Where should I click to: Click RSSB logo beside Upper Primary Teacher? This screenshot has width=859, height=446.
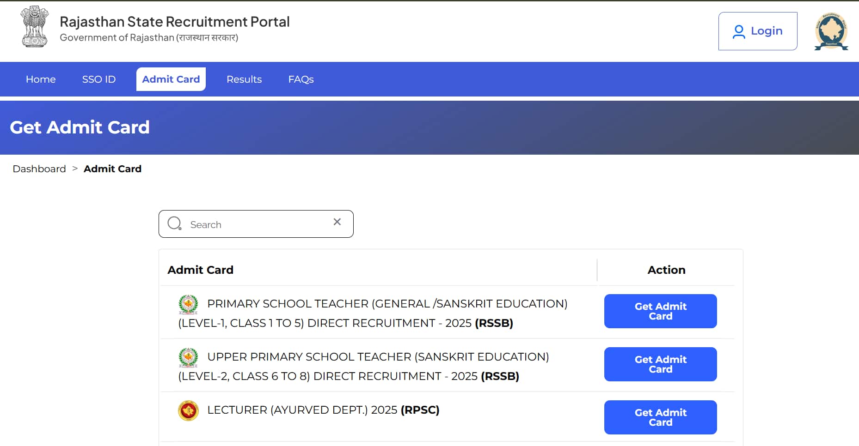point(188,357)
